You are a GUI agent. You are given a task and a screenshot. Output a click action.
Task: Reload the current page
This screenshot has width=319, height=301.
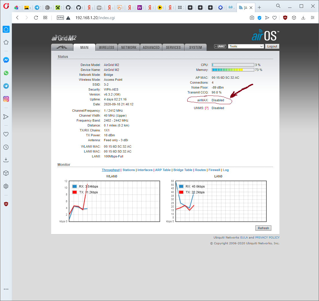pos(36,18)
